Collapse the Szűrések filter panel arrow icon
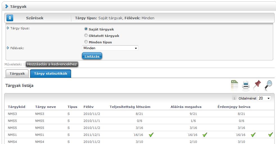Viewport: 276px width, 144px height. [x=10, y=18]
